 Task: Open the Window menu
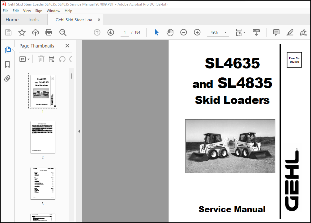[53, 11]
